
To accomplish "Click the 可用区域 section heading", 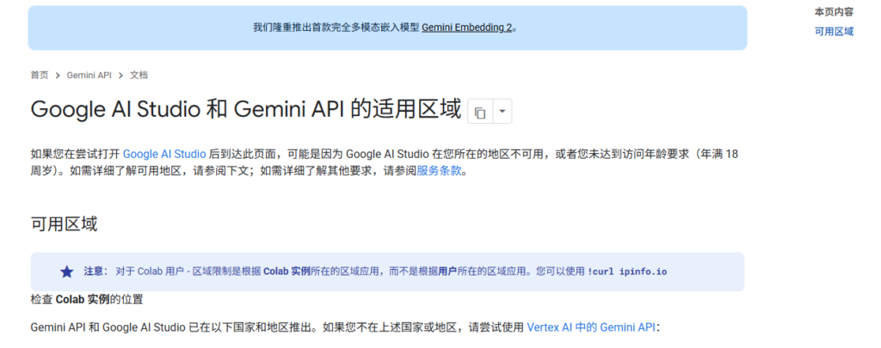I will (64, 224).
